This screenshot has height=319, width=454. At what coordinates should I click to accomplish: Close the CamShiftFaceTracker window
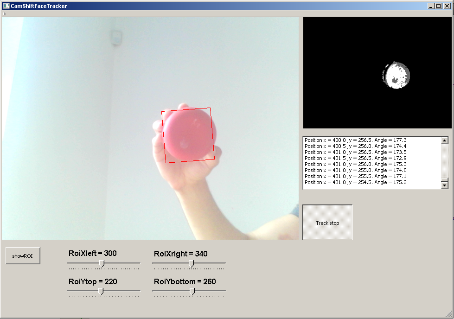pyautogui.click(x=447, y=6)
